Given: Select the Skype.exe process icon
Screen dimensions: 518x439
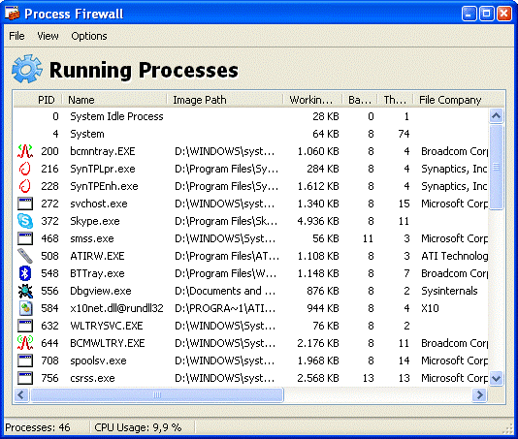Looking at the screenshot, I should [25, 221].
